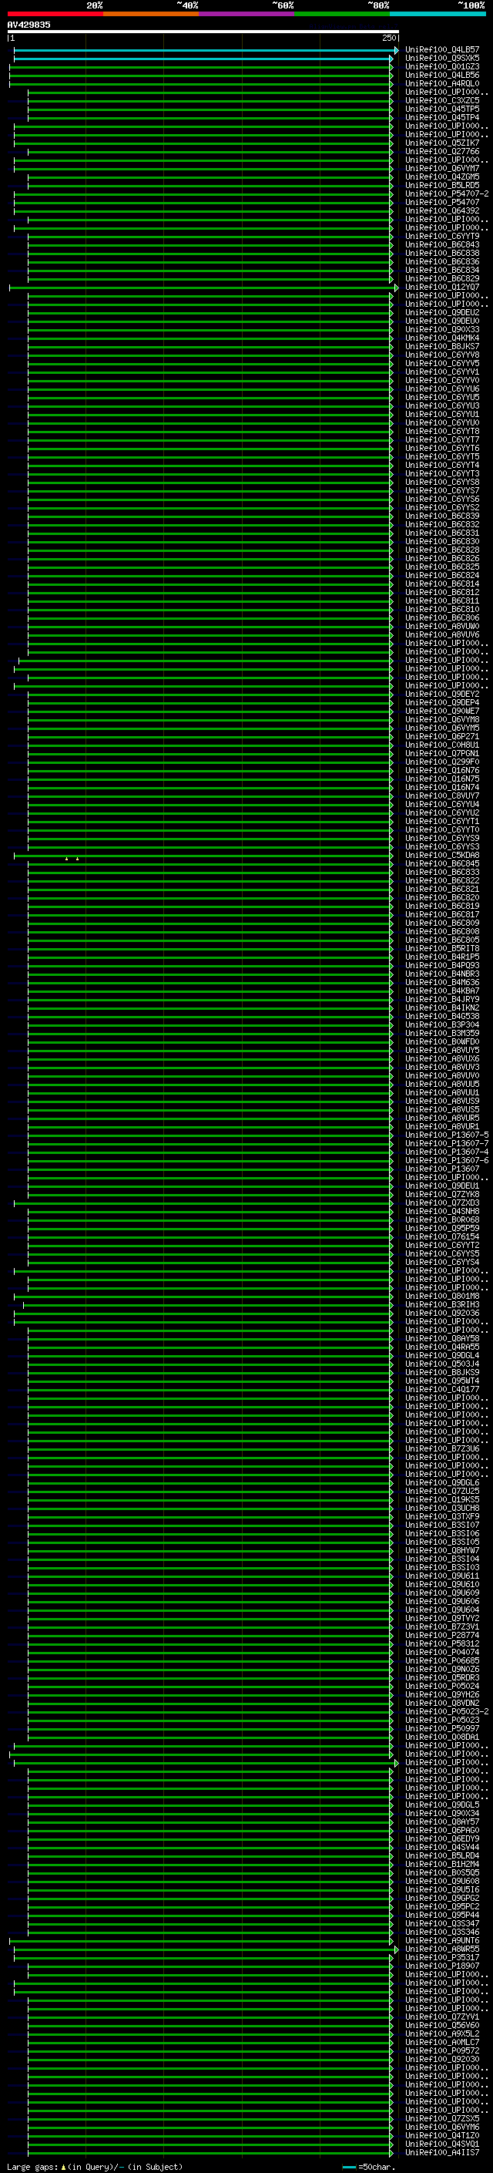Viewport: 493px width, 2173px height.
Task: Click hit label UniRef100_P04074
Action: 442,1652
